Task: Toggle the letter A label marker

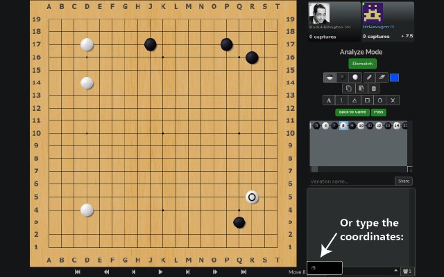Action: point(329,100)
